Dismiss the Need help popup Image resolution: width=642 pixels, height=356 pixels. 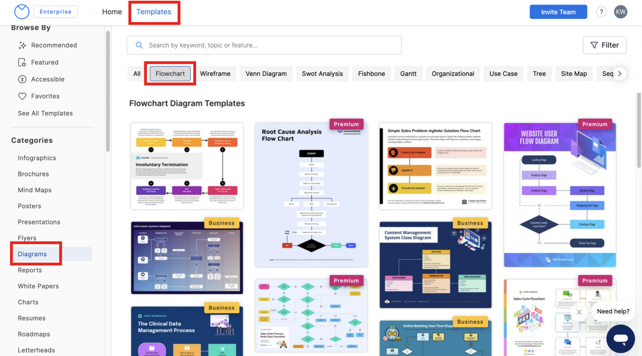click(x=579, y=312)
